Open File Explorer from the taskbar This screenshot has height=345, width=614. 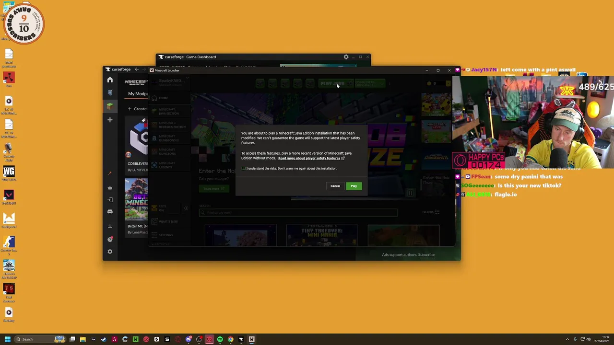[x=83, y=339]
